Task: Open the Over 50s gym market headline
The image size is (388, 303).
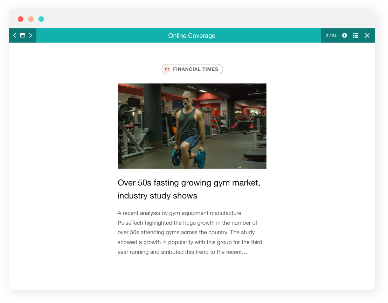Action: (189, 189)
